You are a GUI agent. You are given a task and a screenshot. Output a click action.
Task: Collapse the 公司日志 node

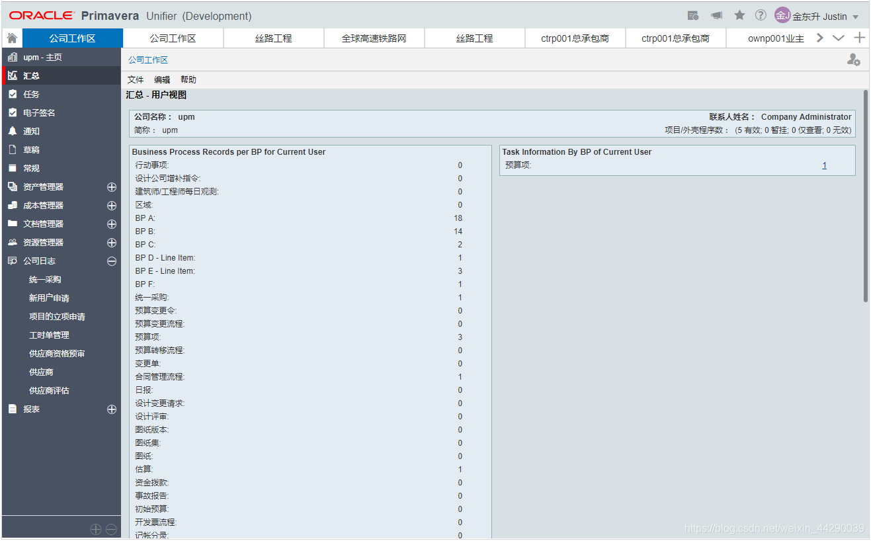pyautogui.click(x=112, y=261)
